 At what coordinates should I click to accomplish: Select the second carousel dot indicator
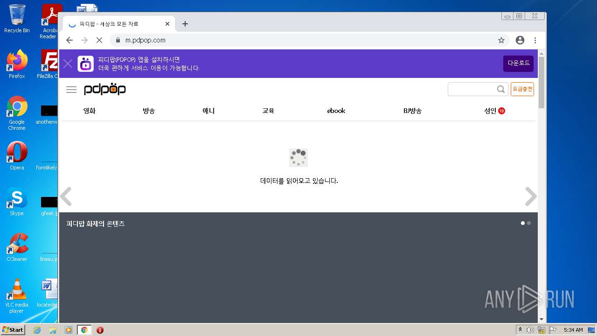(529, 223)
